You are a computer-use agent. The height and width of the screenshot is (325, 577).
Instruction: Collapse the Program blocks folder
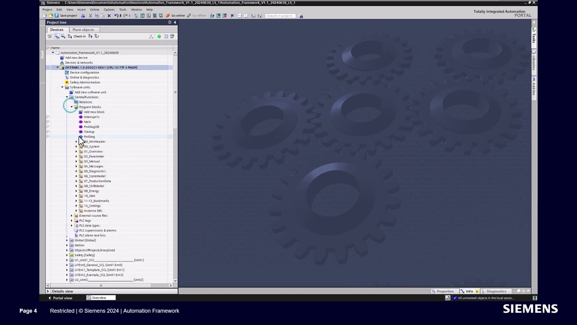[x=72, y=107]
